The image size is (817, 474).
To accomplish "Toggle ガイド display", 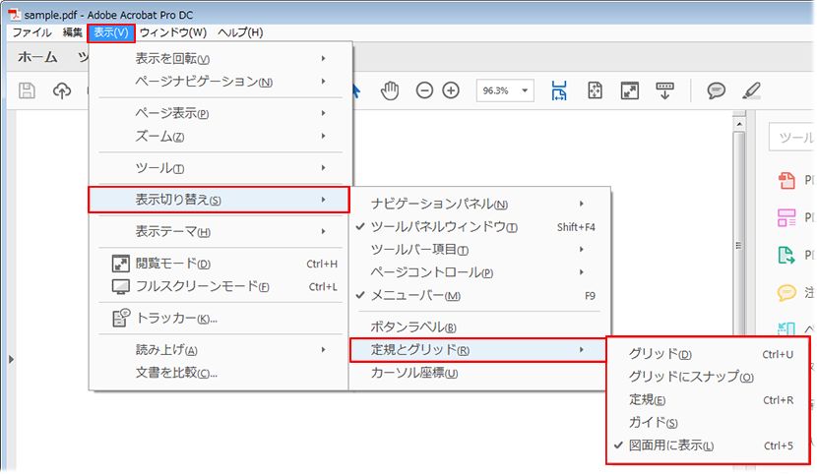I will click(x=707, y=423).
